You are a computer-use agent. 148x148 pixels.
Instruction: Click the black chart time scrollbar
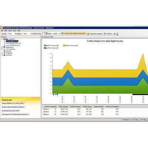[140, 94]
